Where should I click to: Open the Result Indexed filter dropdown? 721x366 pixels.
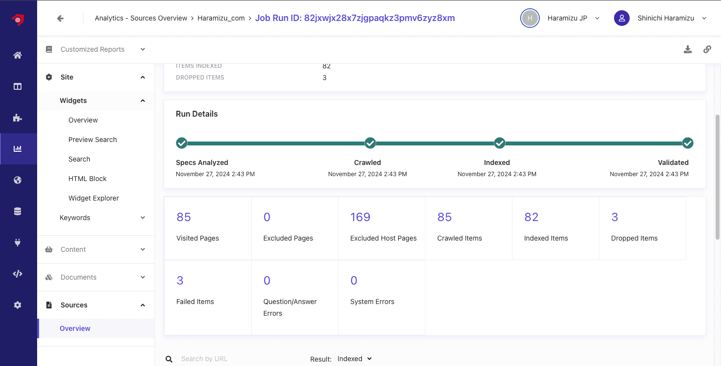click(x=354, y=359)
